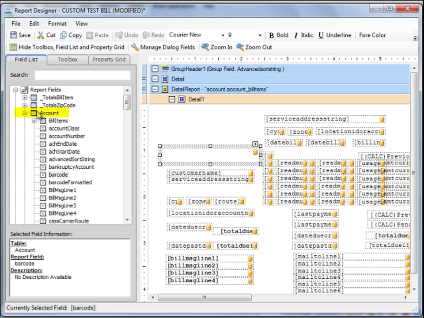Viewport: 424px width, 318px height.
Task: Click the Redo toolbar icon
Action: pyautogui.click(x=146, y=35)
